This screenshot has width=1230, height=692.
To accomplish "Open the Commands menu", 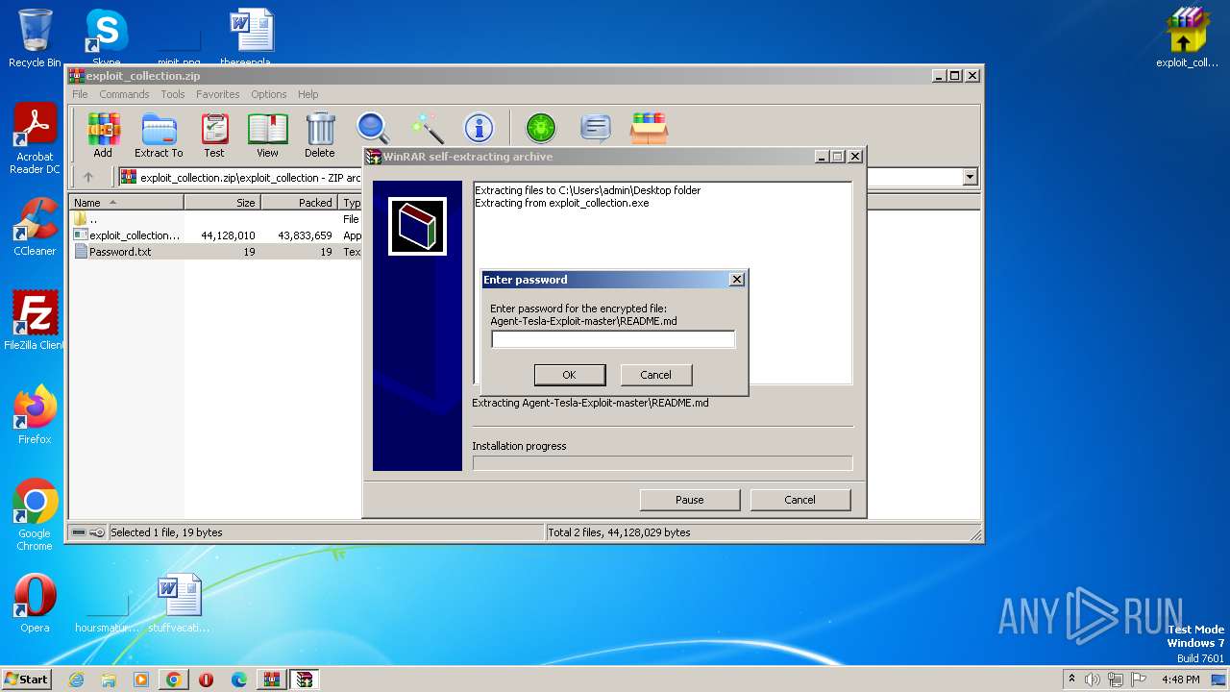I will (x=124, y=94).
